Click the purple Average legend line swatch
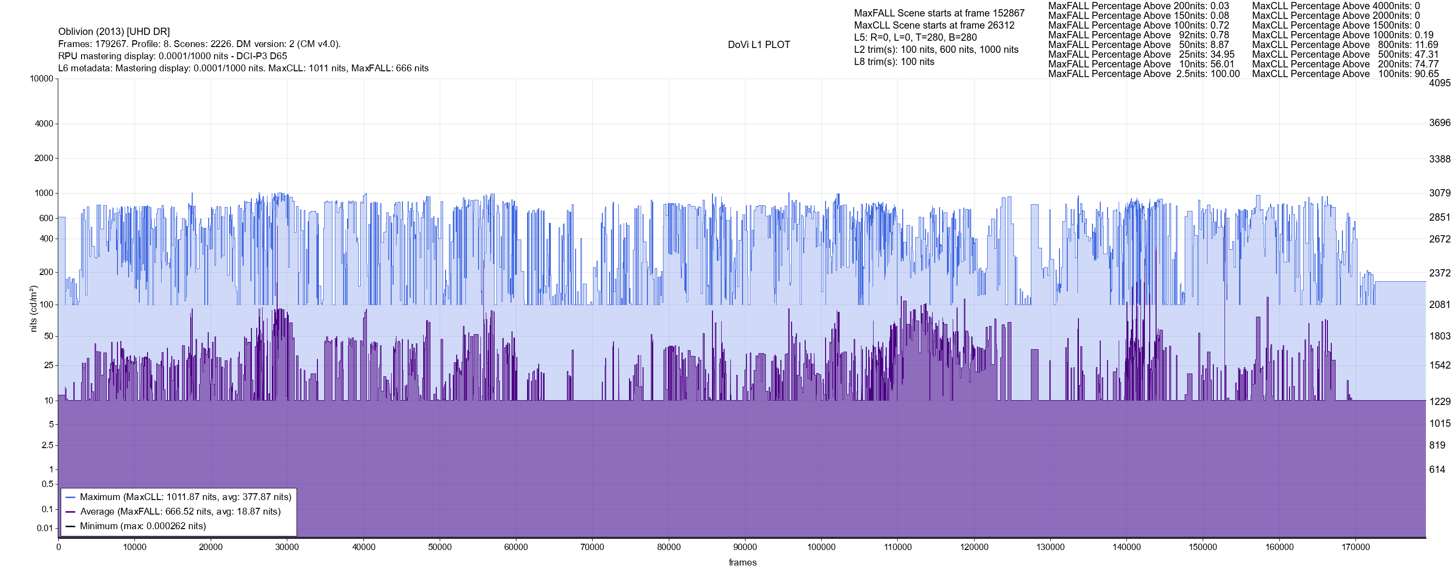This screenshot has height=582, width=1456. click(71, 512)
